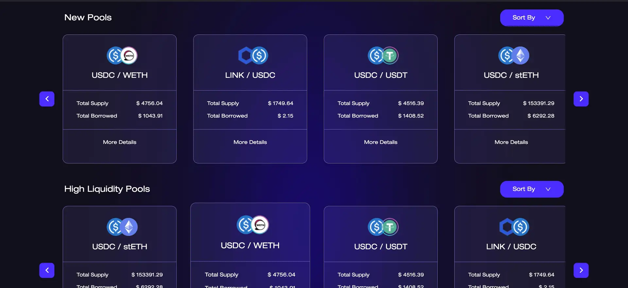Screen dimensions: 628x288
Task: Click USDC / stETH token icon in New Pools
Action: (x=514, y=56)
